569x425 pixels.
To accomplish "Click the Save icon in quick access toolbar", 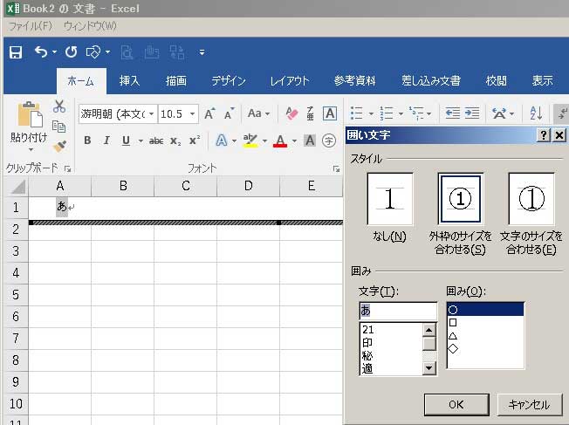I will point(16,52).
